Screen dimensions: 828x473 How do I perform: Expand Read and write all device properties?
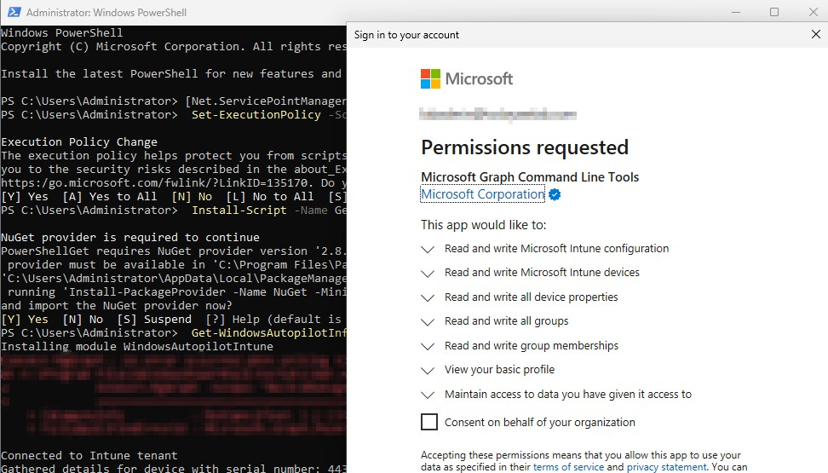click(x=428, y=297)
